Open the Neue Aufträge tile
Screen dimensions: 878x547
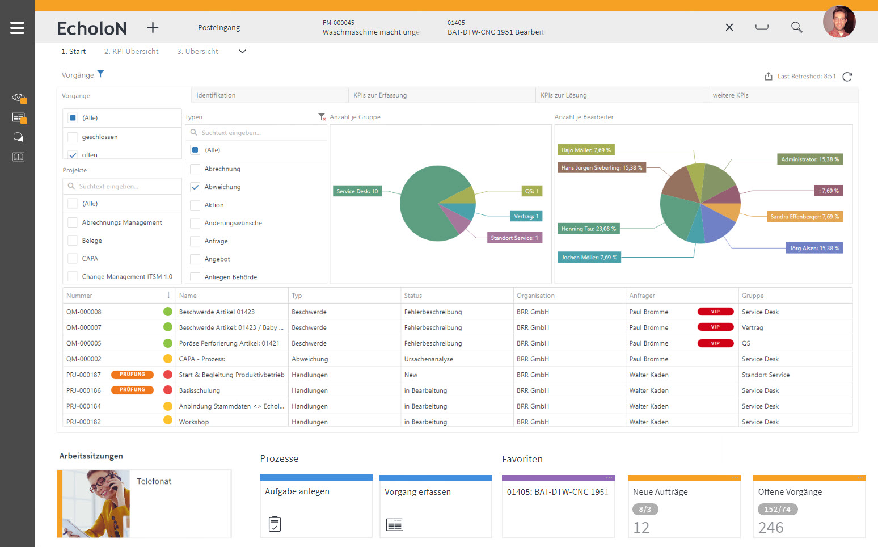click(x=684, y=506)
